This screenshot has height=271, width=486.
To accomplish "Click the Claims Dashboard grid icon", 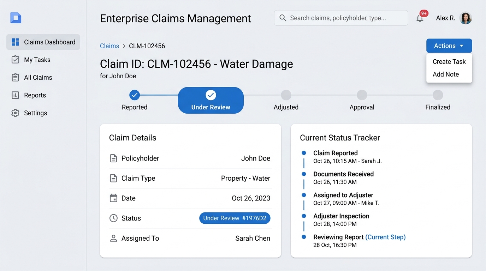I will click(15, 42).
